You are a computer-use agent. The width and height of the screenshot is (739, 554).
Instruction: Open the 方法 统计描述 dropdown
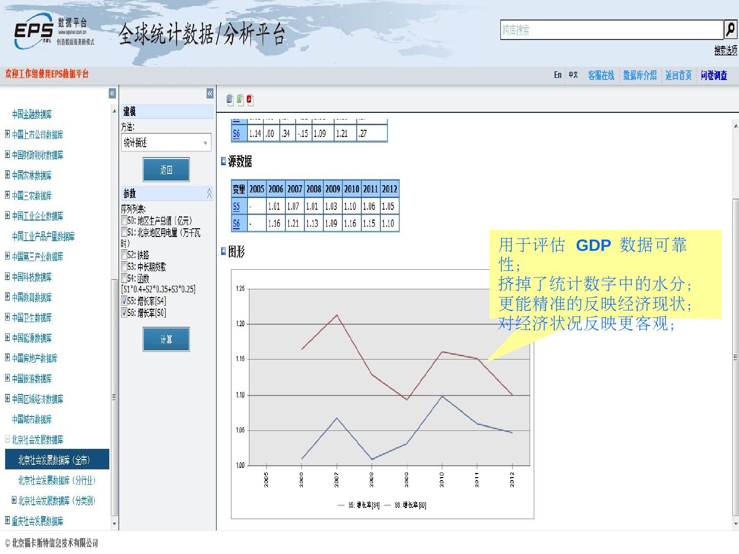pyautogui.click(x=166, y=143)
